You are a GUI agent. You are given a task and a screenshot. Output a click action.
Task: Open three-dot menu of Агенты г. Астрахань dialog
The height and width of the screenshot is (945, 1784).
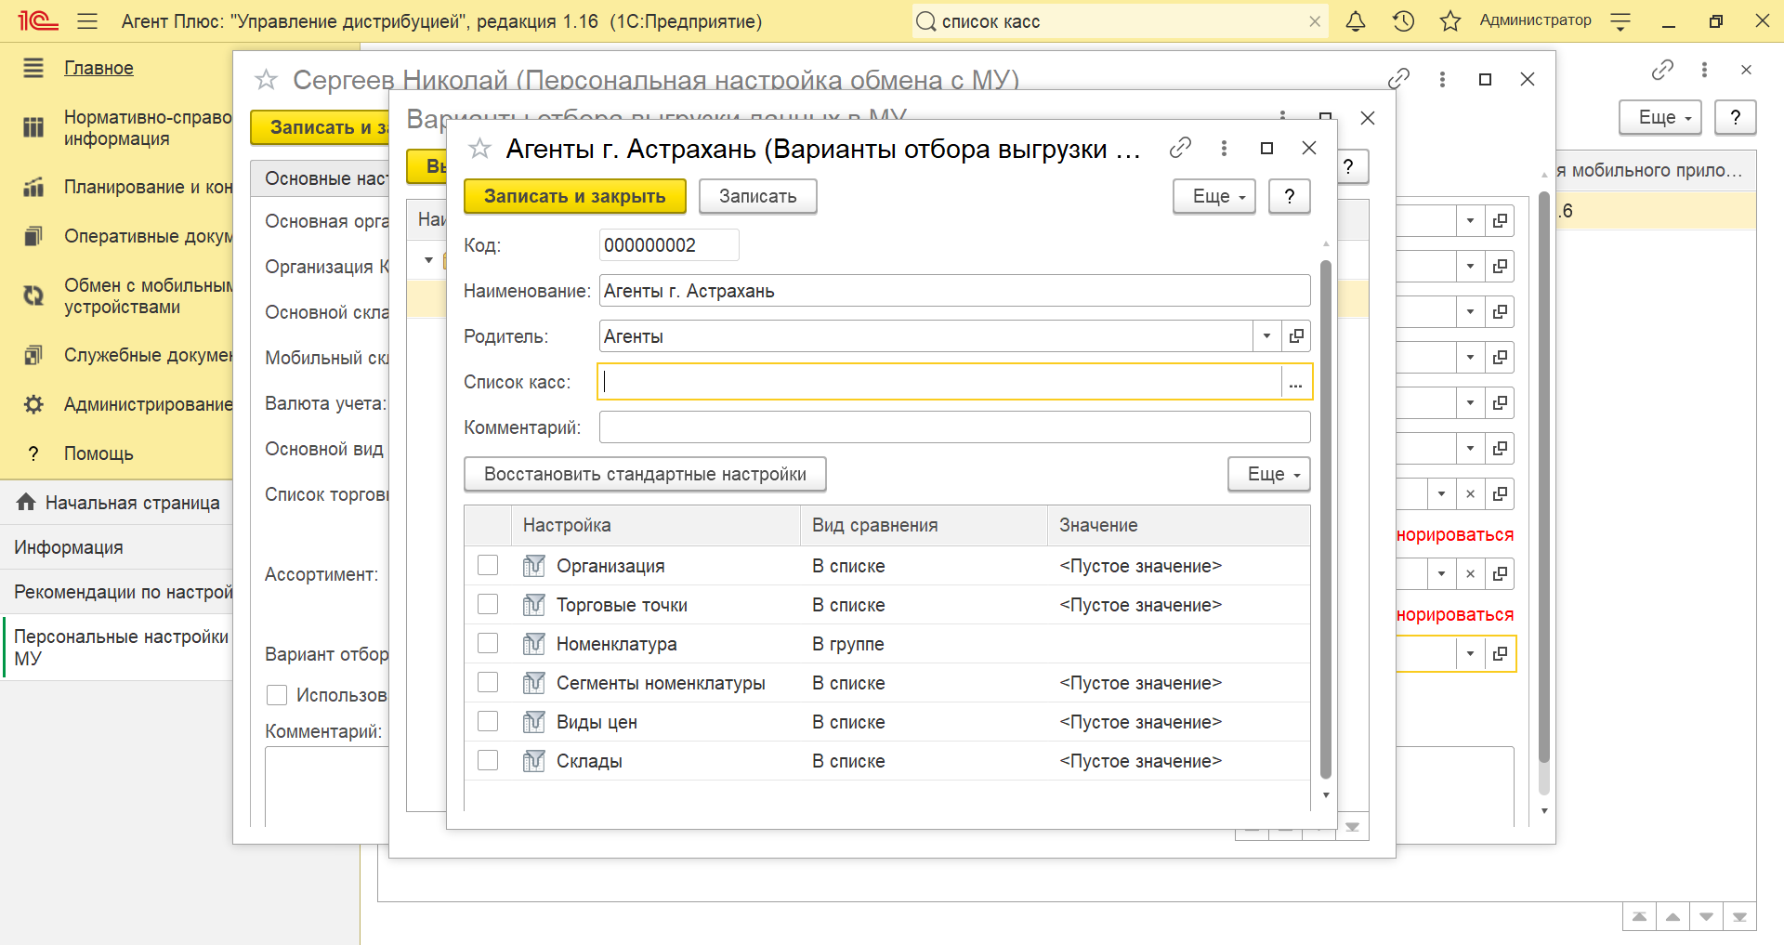(1224, 148)
